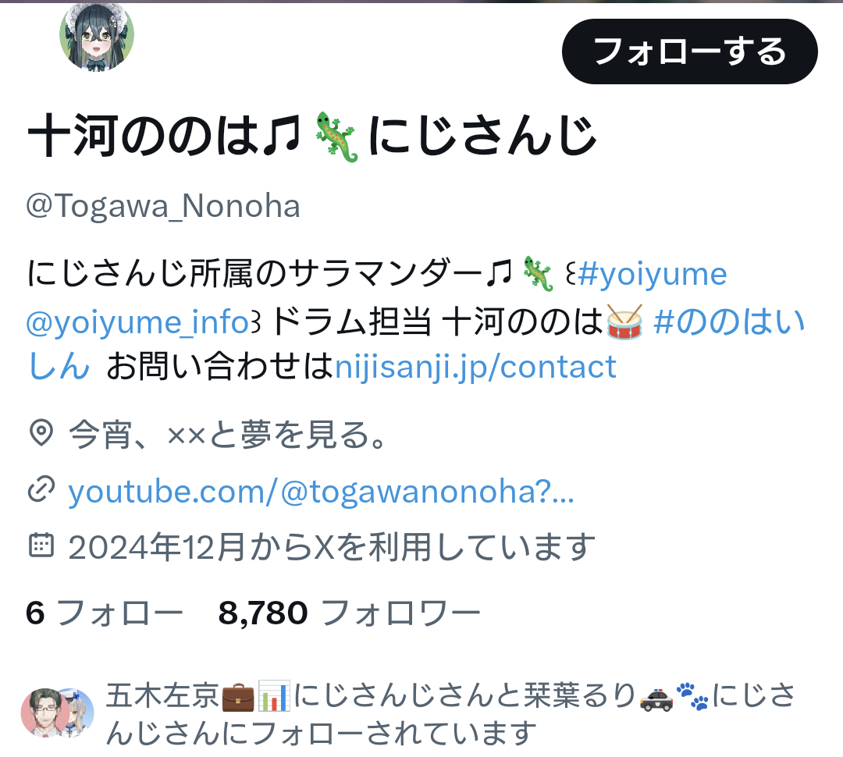View the 8,780 フォロワー followers list

pos(350,613)
